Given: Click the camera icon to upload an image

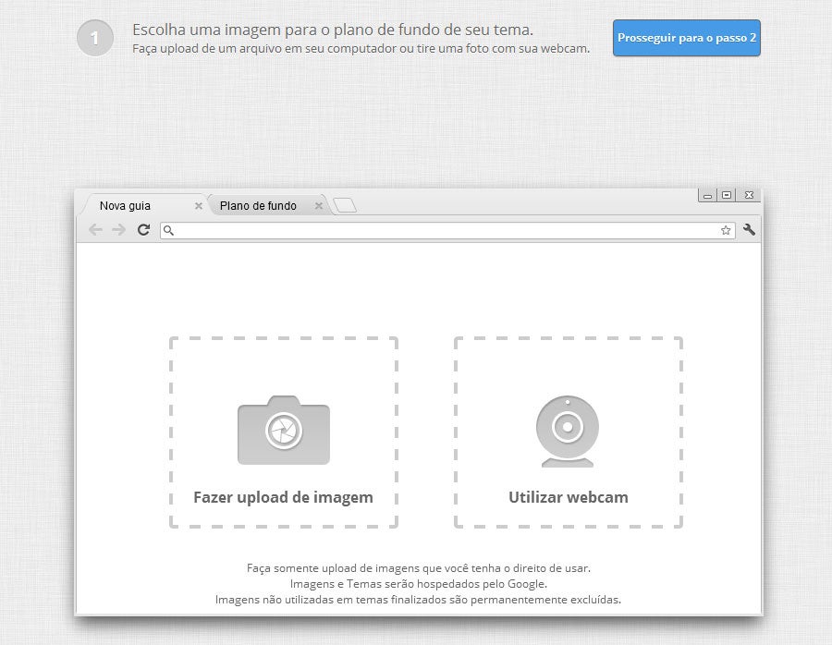Looking at the screenshot, I should click(x=283, y=430).
